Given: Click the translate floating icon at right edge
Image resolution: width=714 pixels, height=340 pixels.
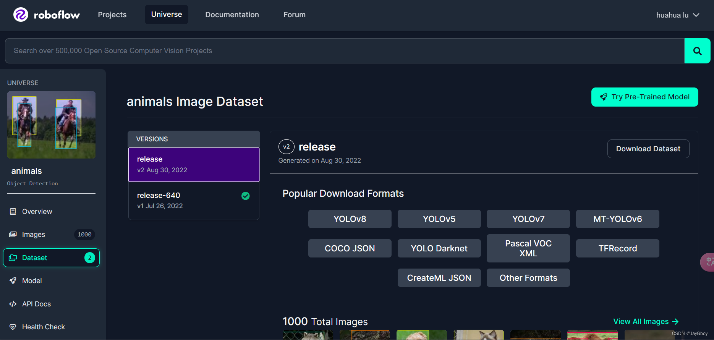Looking at the screenshot, I should point(708,262).
